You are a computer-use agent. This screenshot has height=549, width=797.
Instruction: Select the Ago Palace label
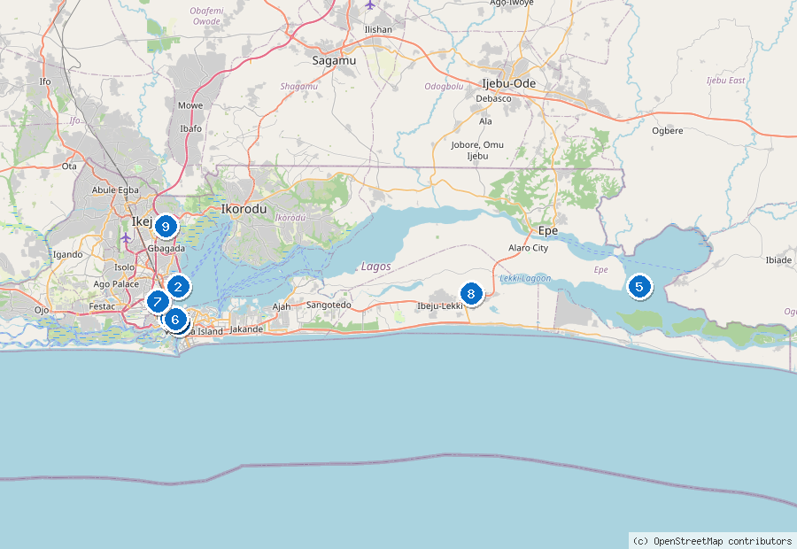116,284
